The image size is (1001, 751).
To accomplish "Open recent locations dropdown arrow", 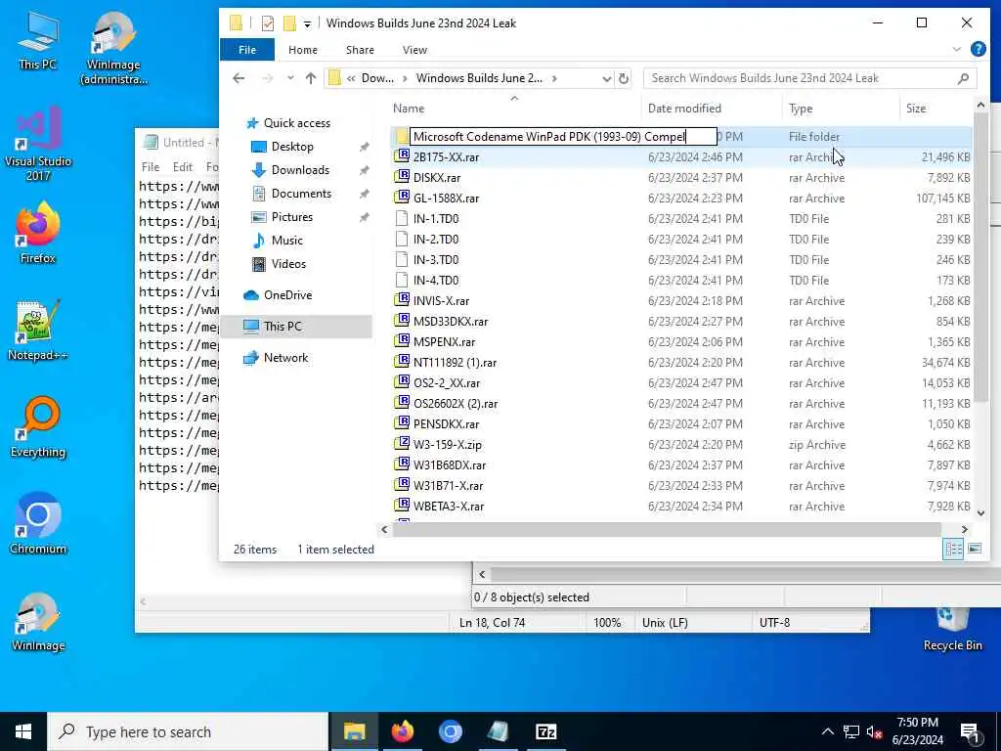I will pos(290,78).
